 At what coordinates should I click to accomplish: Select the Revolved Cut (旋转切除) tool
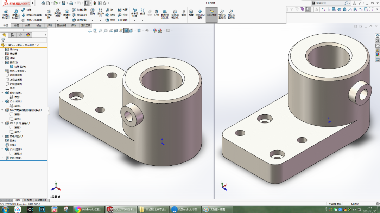click(66, 14)
